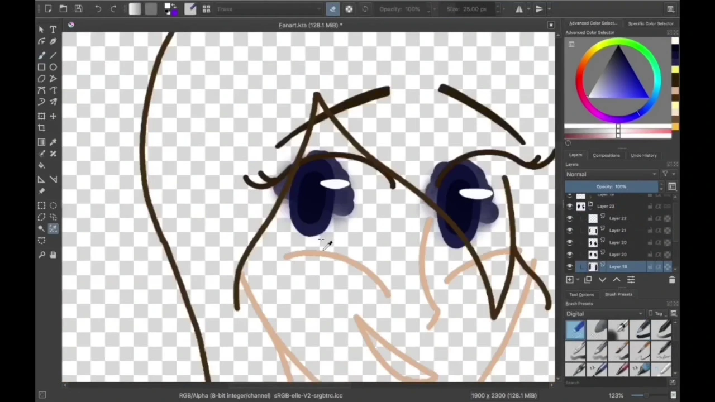The height and width of the screenshot is (402, 715).
Task: Open the brush presets chooser grid icon
Action: tap(206, 9)
